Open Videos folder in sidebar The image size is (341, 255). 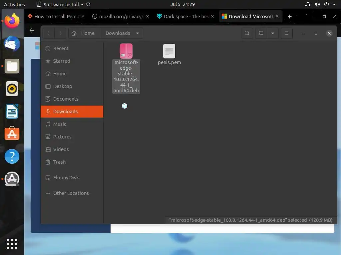tap(72, 149)
